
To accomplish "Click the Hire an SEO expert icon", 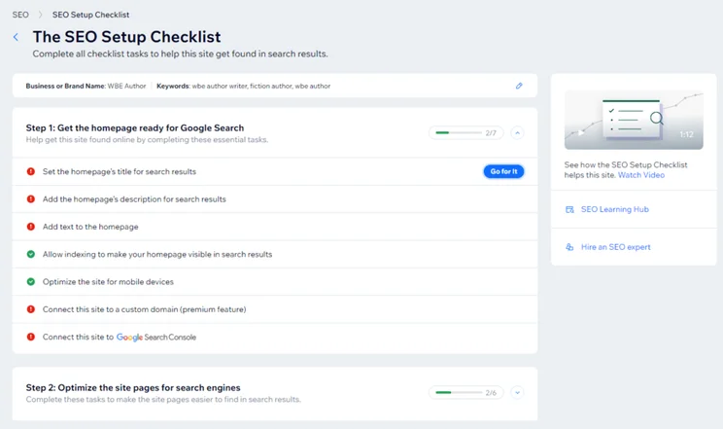I will pos(569,247).
